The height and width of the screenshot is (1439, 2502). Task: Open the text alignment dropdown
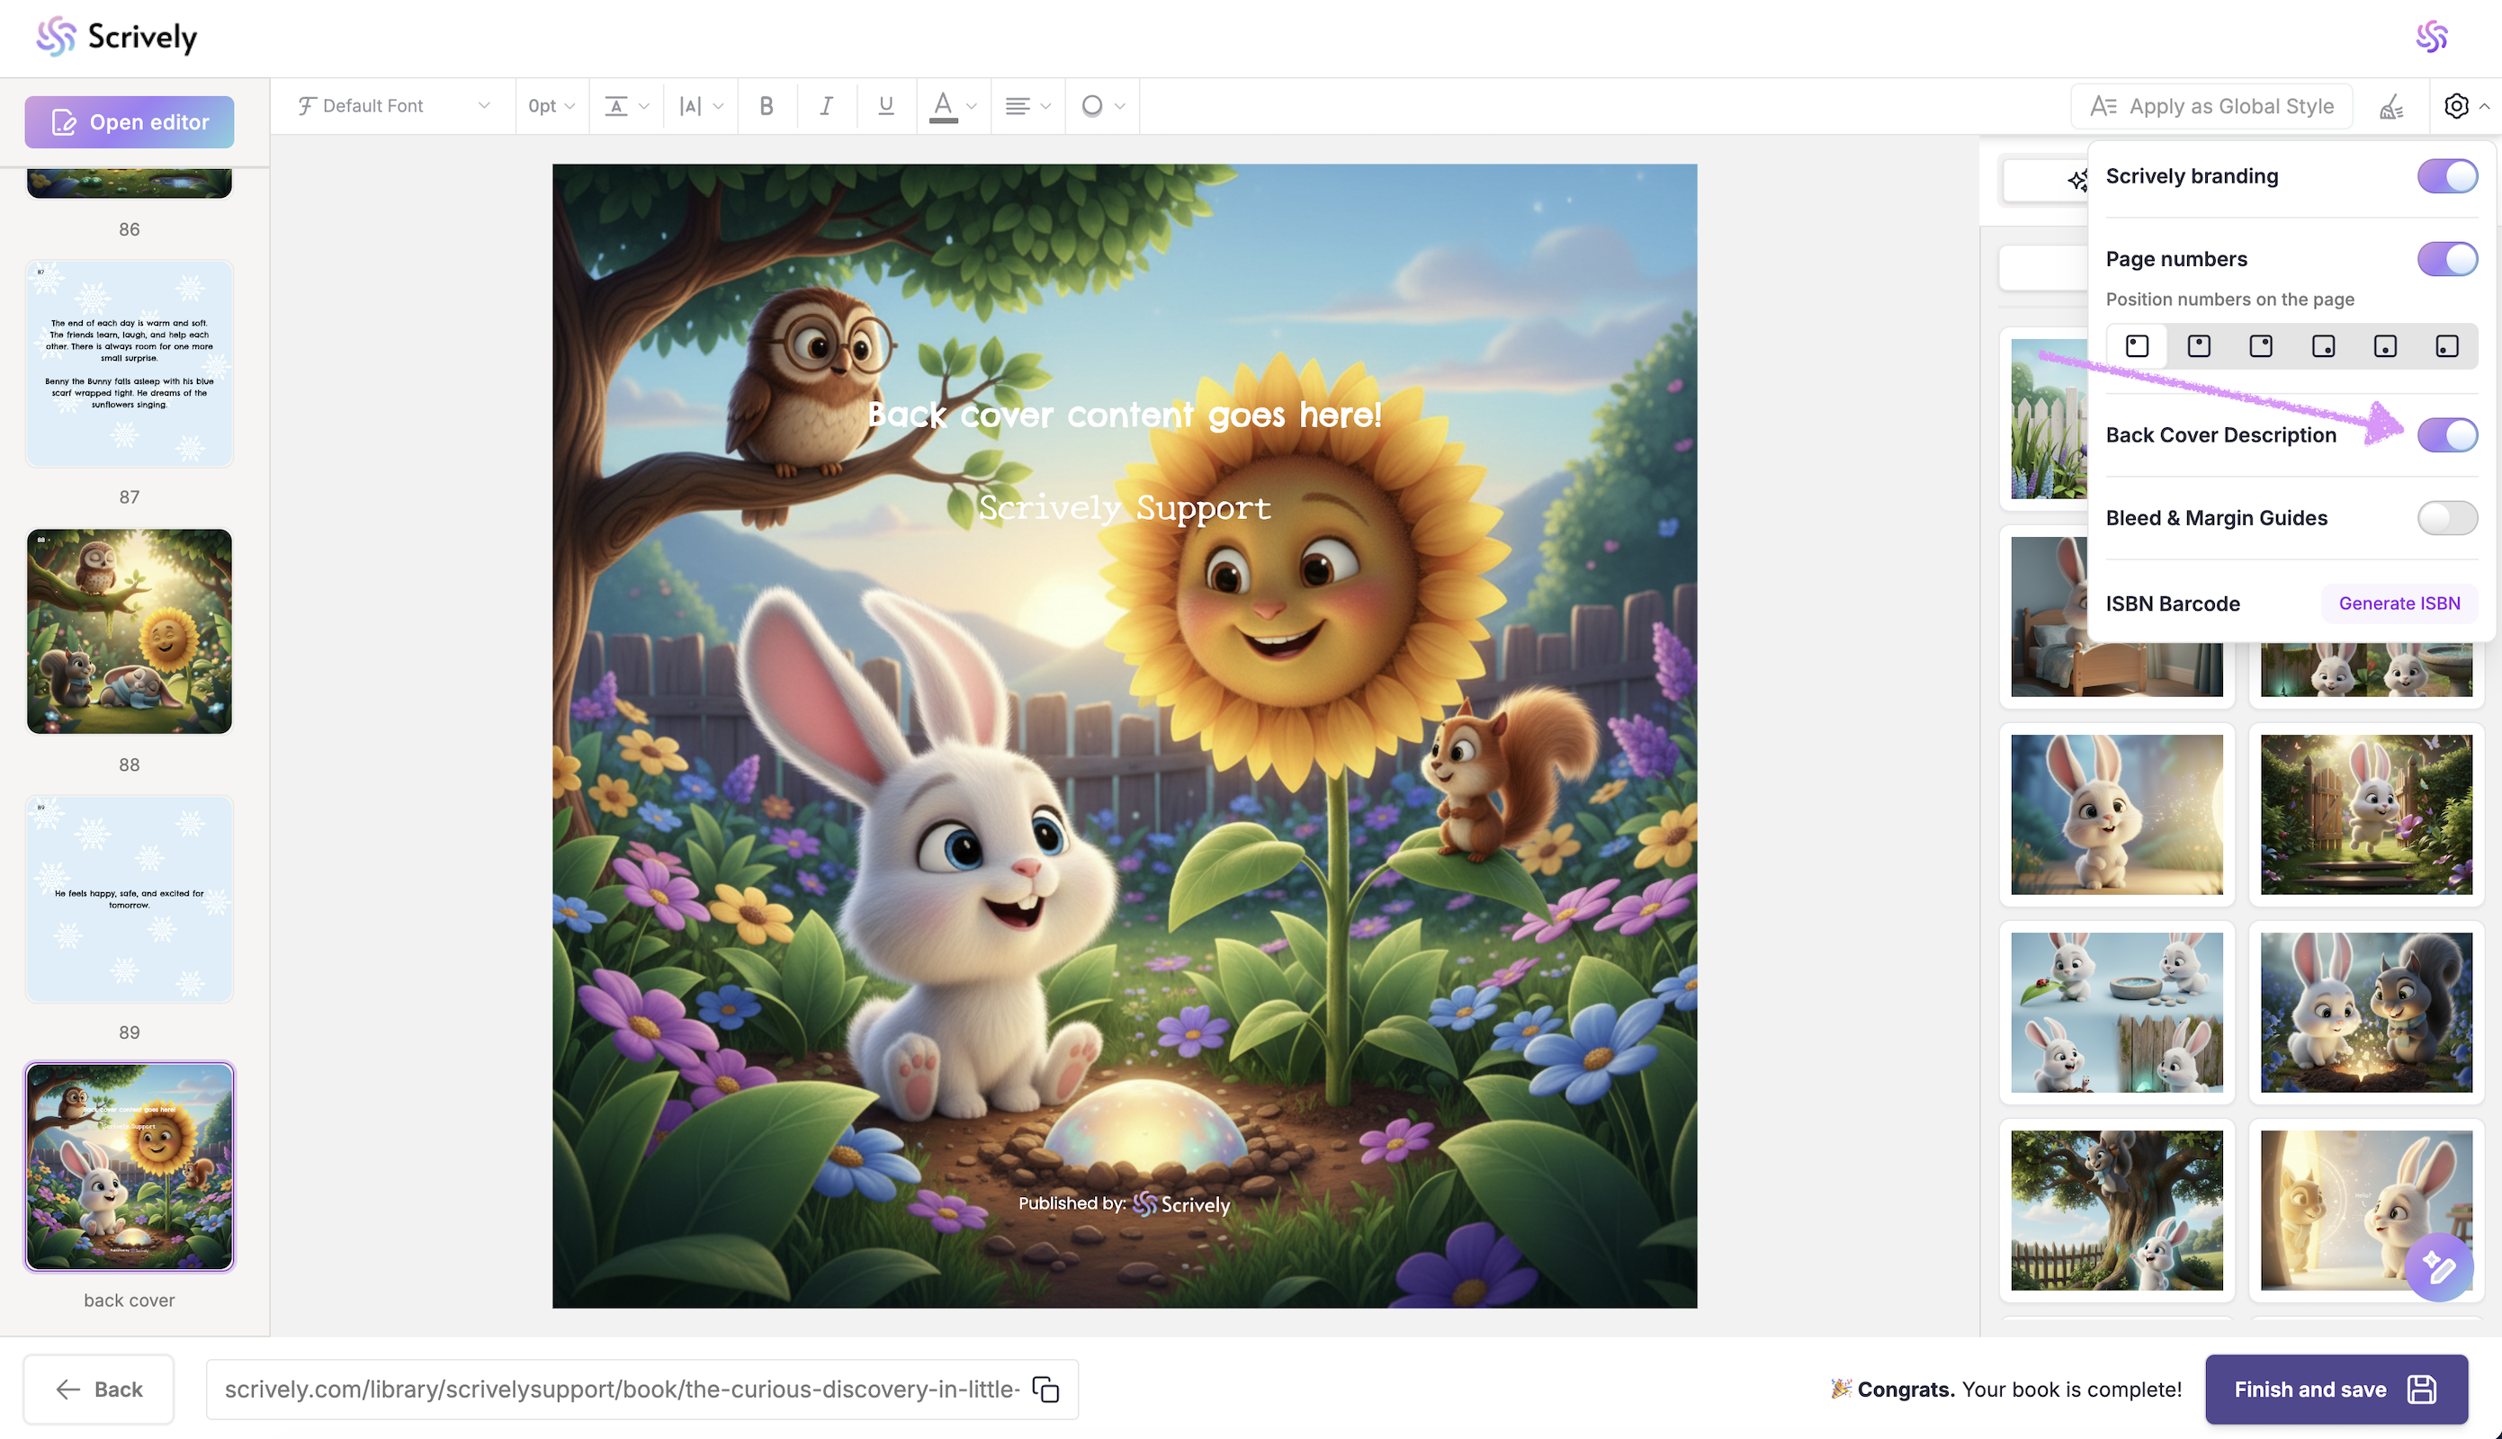coord(1027,106)
